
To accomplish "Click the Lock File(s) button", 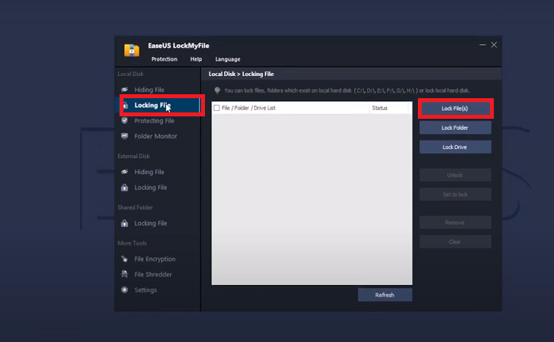I will [455, 108].
